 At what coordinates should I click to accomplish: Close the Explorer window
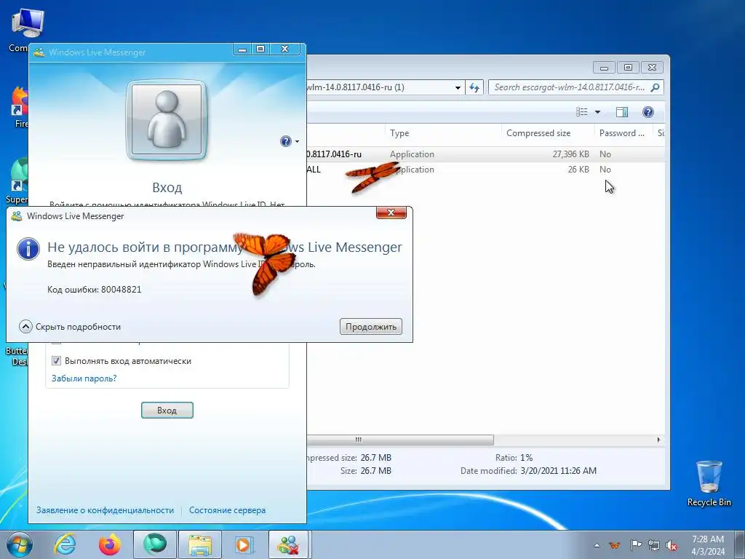[652, 68]
